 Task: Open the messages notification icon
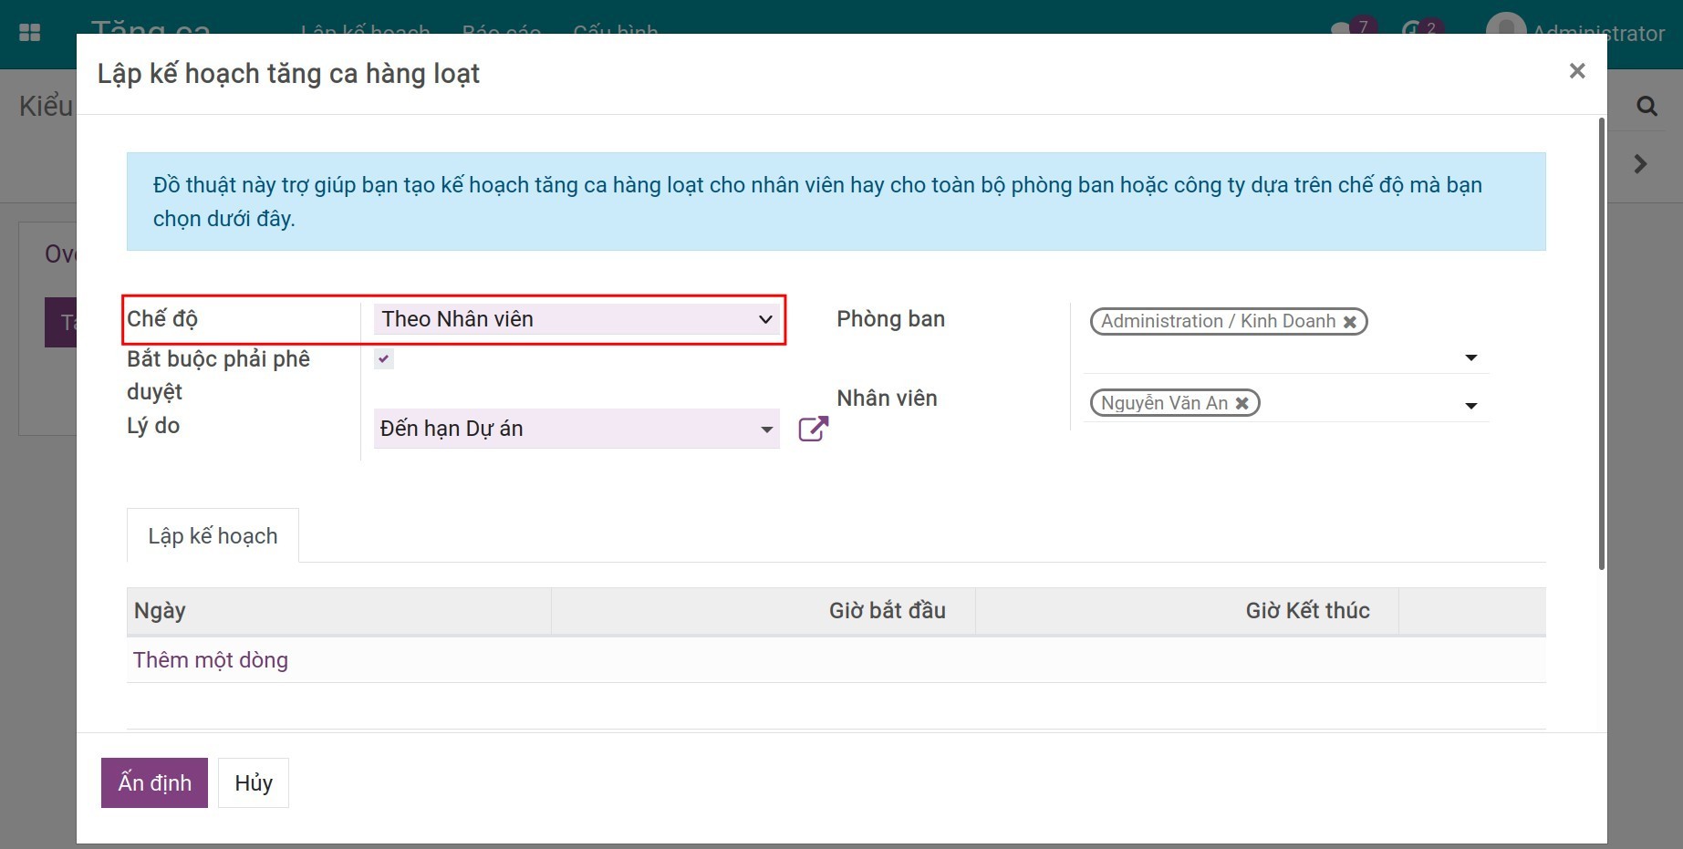tap(1342, 29)
